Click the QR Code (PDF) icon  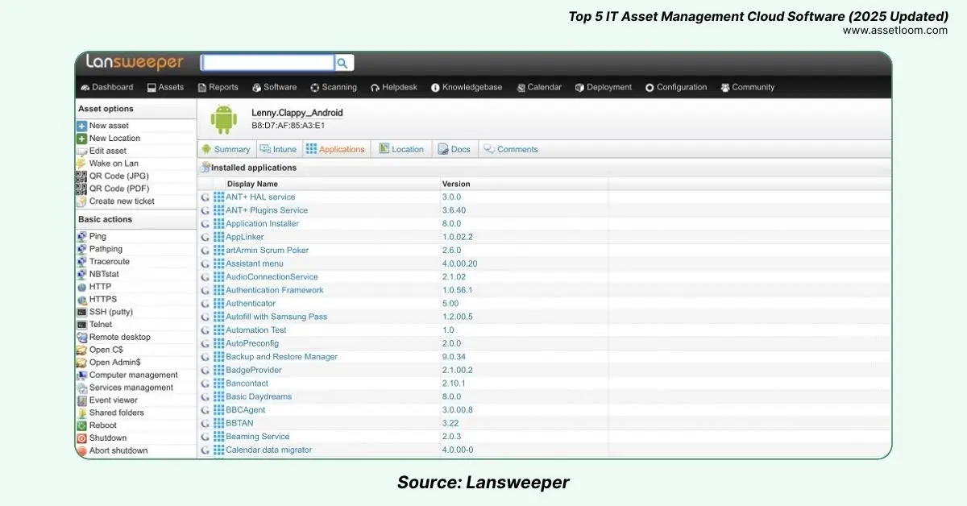click(81, 189)
